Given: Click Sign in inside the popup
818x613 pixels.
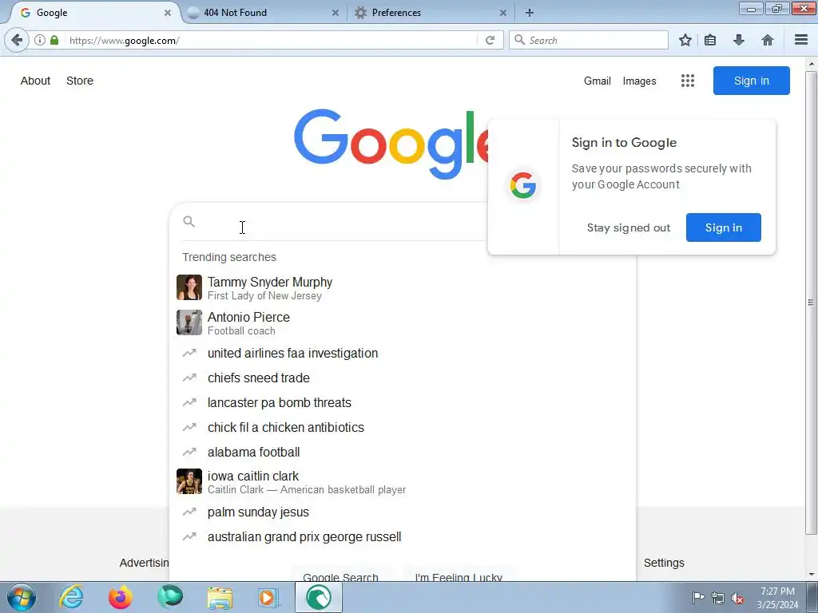Looking at the screenshot, I should coord(724,227).
